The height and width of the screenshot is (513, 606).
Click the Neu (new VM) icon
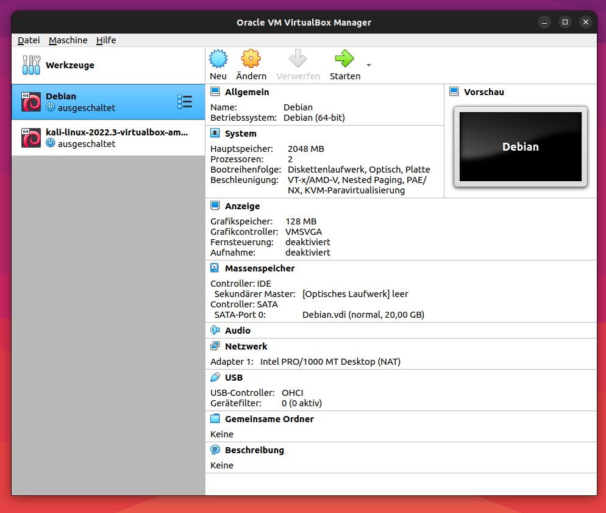218,59
